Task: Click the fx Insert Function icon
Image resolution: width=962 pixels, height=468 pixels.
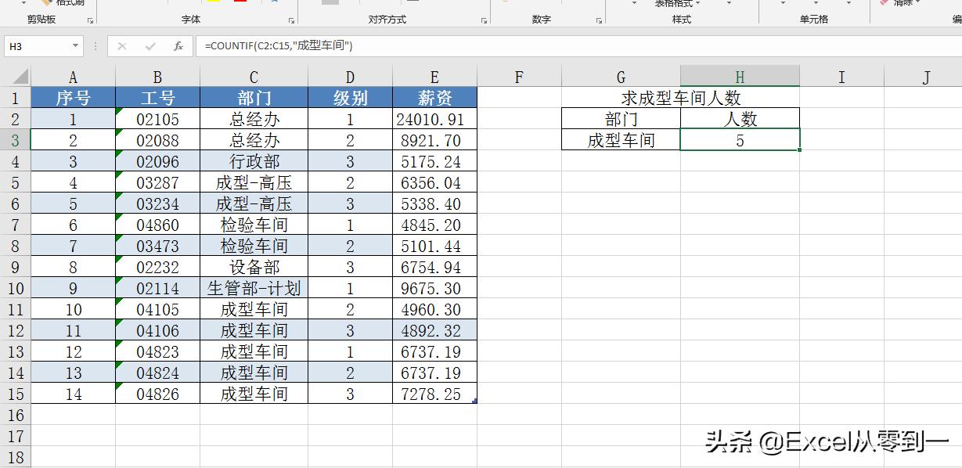Action: (x=178, y=45)
